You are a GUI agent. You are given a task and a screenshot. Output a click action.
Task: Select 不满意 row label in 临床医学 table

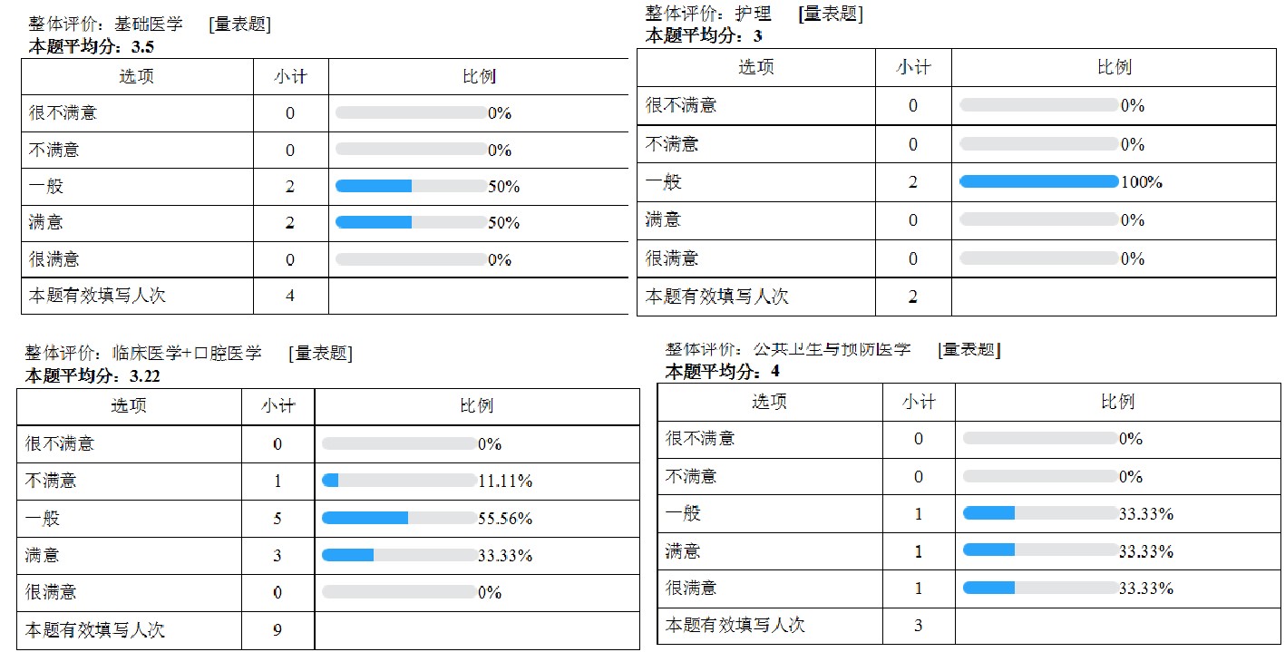click(51, 481)
